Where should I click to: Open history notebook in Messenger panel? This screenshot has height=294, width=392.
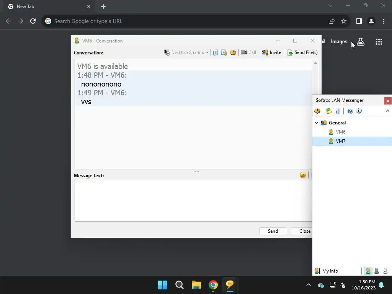(x=338, y=111)
